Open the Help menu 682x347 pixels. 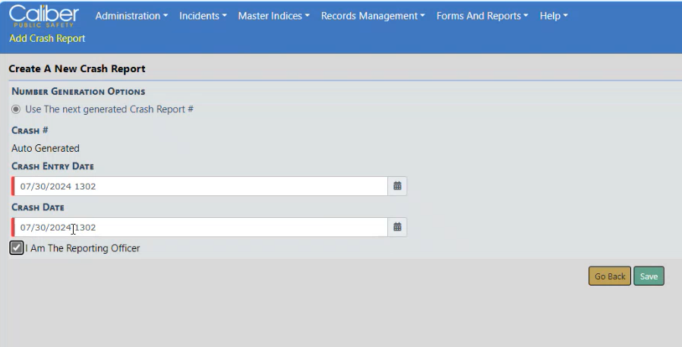tap(554, 16)
